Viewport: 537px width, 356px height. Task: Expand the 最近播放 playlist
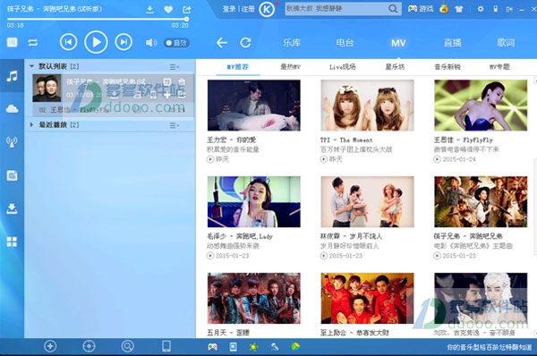tap(31, 125)
